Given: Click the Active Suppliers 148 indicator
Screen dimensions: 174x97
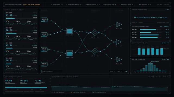Looking at the screenshot, I should (110, 5).
